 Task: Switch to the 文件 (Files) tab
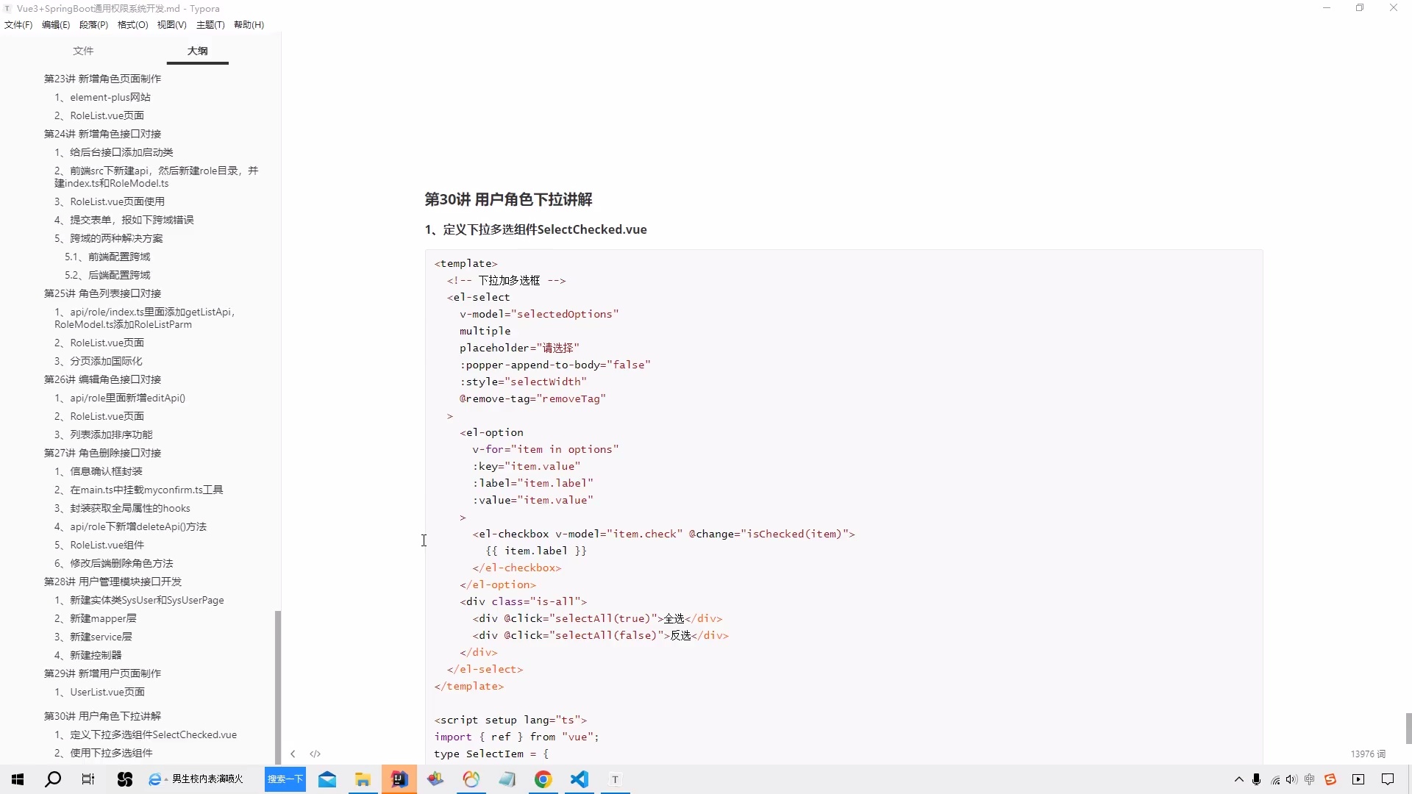click(83, 51)
